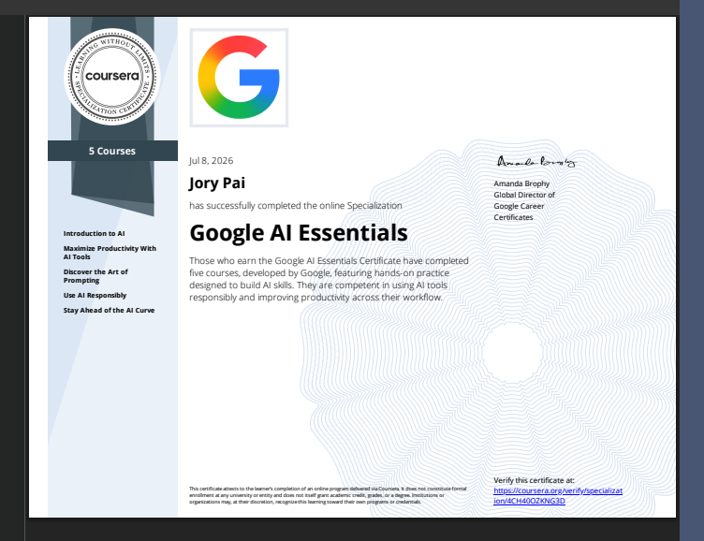Click the Coursera seal badge

click(112, 77)
